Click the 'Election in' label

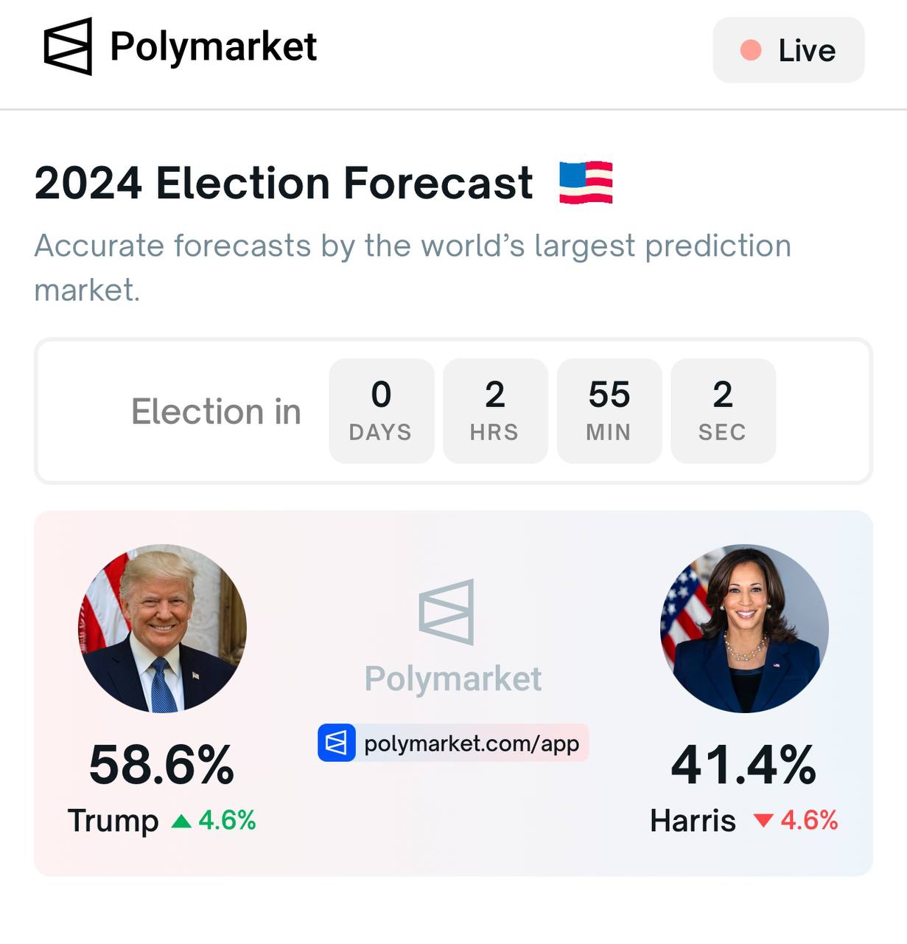216,412
